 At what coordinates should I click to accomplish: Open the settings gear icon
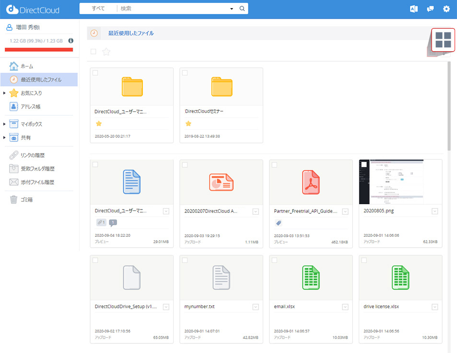[x=446, y=9]
